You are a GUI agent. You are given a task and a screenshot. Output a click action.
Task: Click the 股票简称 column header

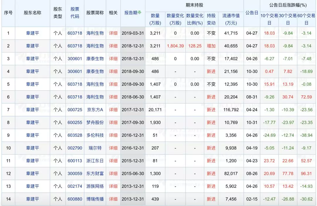[95, 13]
